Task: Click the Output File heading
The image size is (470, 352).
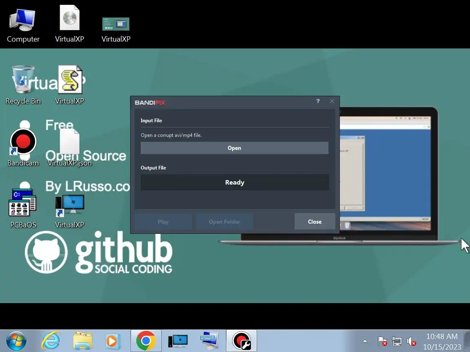Action: coord(153,168)
